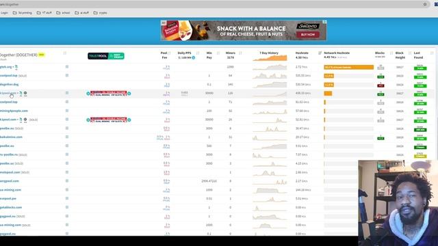Click yellow last found badge in ru-poolbe.ru row
The image size is (438, 246).
coord(420,156)
